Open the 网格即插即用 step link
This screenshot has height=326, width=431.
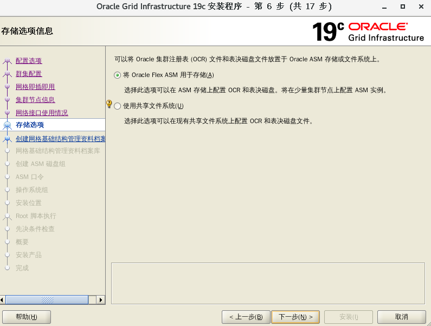(x=35, y=87)
